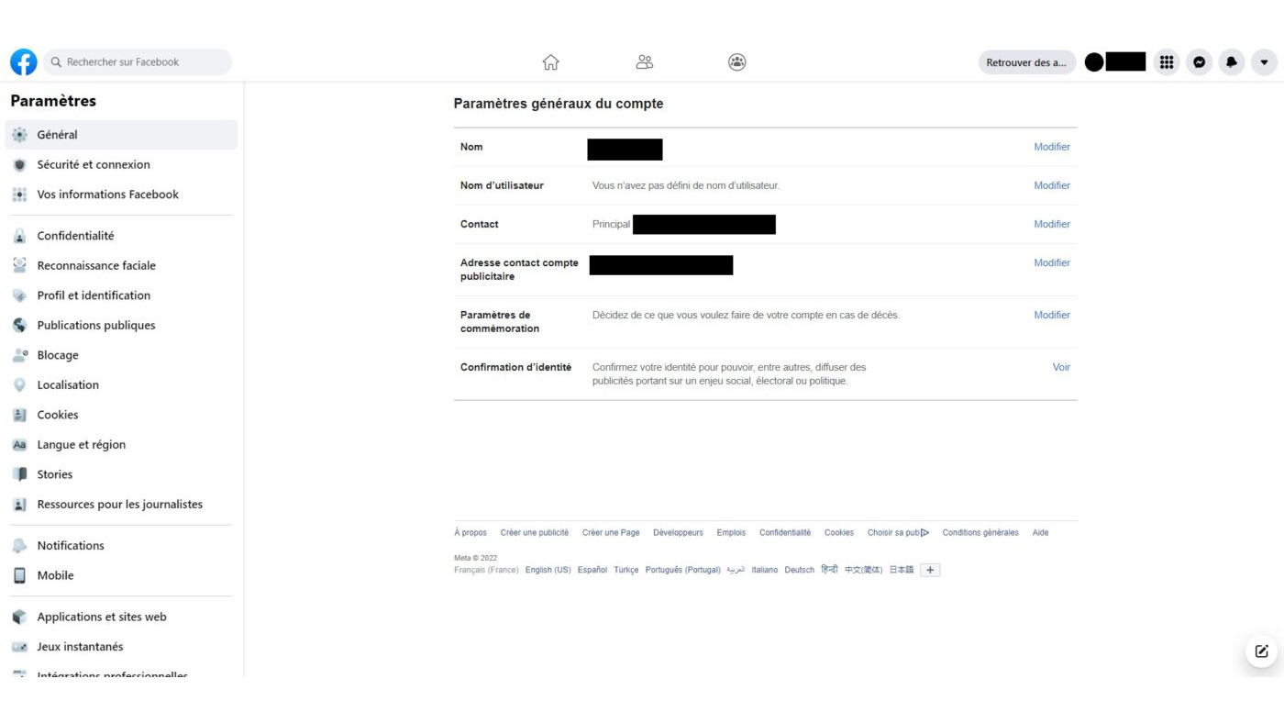The height and width of the screenshot is (723, 1284).
Task: Click Modifier next to Nom
Action: point(1051,147)
